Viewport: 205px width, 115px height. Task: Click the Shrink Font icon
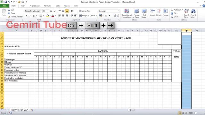click(x=54, y=11)
